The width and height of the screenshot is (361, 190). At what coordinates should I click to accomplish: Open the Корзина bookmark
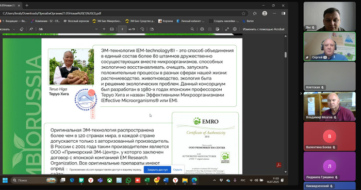[x=166, y=21]
